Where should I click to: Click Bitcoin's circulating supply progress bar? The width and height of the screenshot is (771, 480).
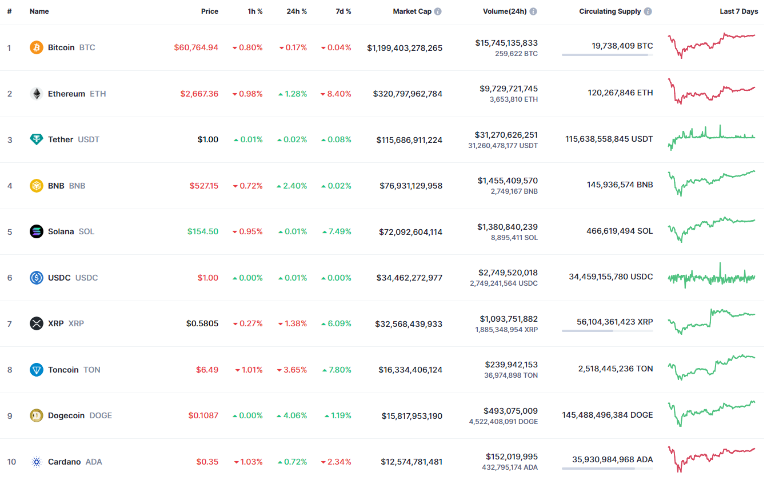(x=607, y=55)
